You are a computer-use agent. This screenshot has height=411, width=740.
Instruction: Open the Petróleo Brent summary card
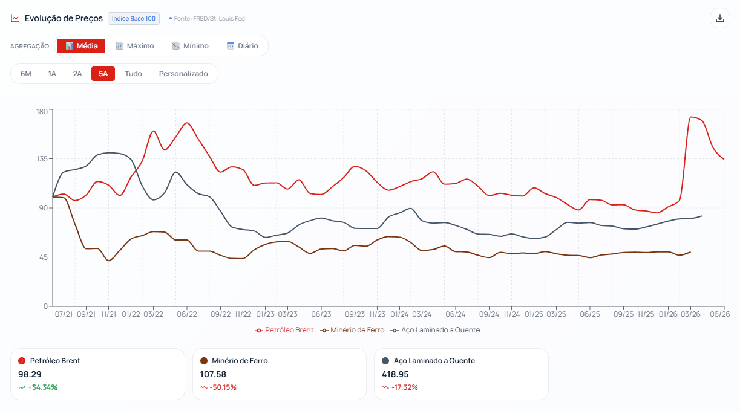98,374
